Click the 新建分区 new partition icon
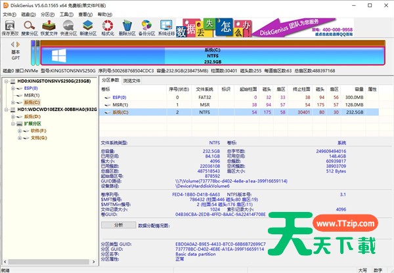The image size is (394, 273). tap(88, 28)
